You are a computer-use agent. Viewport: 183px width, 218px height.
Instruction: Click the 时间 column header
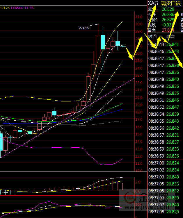152,36
